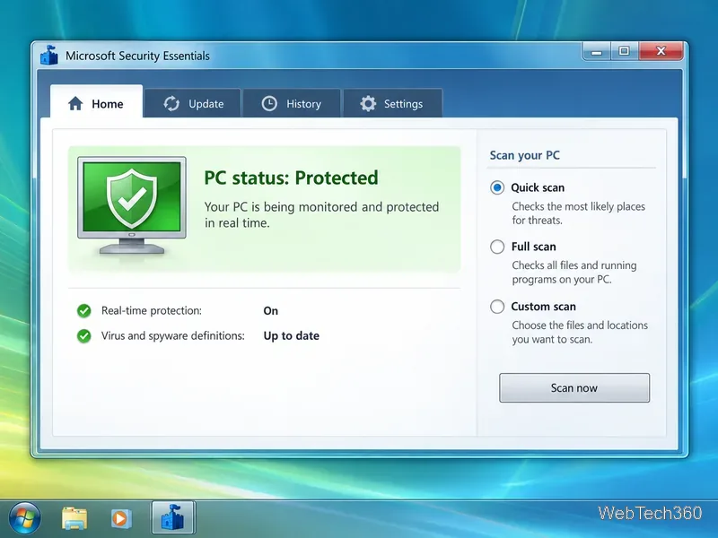Image resolution: width=718 pixels, height=538 pixels.
Task: Choose the Custom scan radio button
Action: click(497, 307)
